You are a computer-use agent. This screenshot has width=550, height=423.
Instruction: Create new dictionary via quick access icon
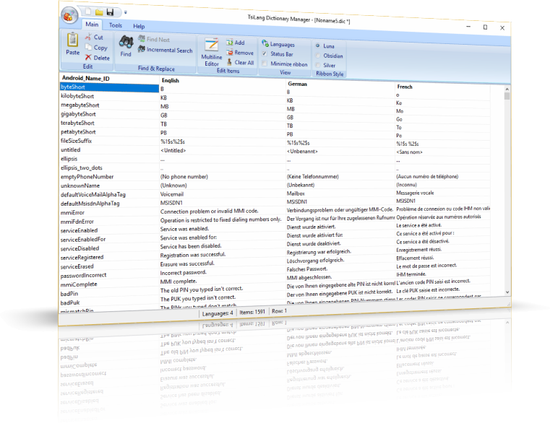[88, 12]
